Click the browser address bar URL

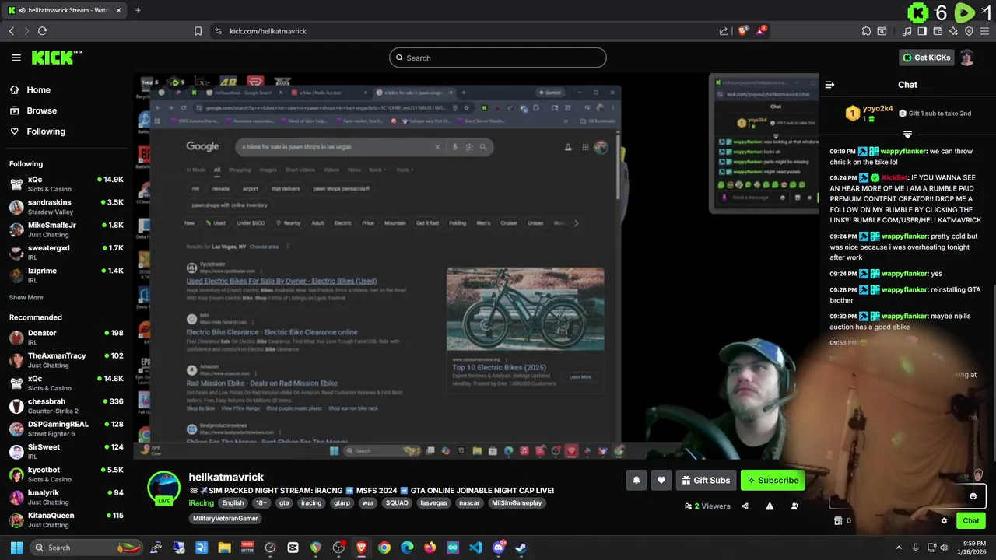(x=268, y=31)
